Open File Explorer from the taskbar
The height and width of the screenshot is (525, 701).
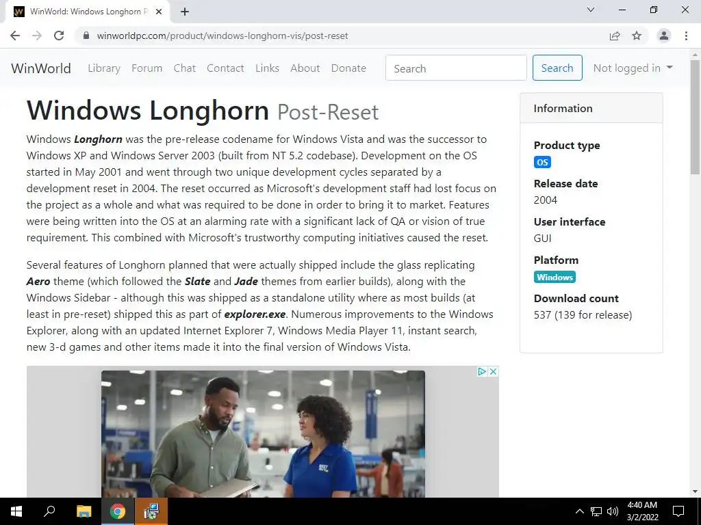point(84,511)
